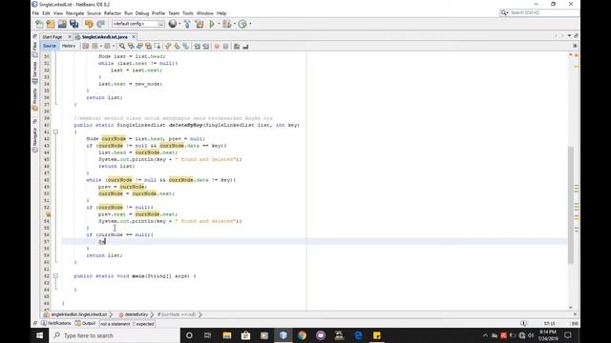
Task: Open the Edit menu
Action: pyautogui.click(x=46, y=13)
